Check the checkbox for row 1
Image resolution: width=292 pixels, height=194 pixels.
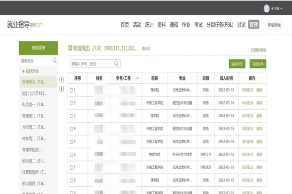click(72, 90)
